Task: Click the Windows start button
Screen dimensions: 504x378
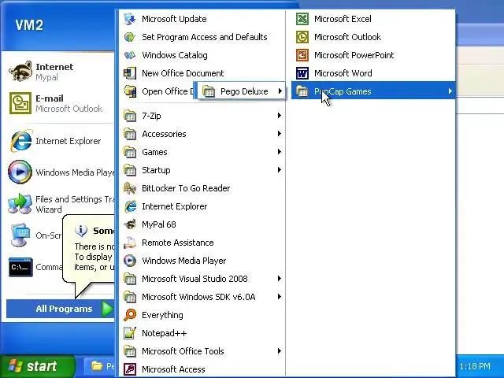Action: (x=38, y=366)
